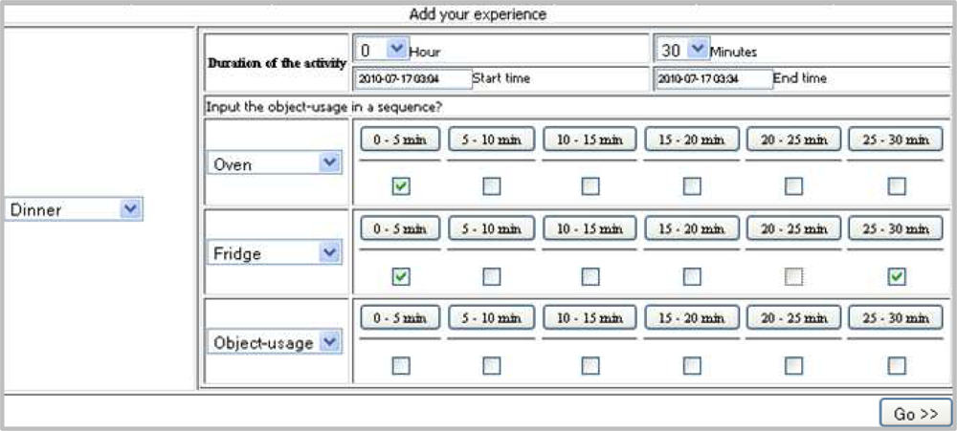Open the Fridge object dropdown
The height and width of the screenshot is (431, 957).
[x=275, y=252]
